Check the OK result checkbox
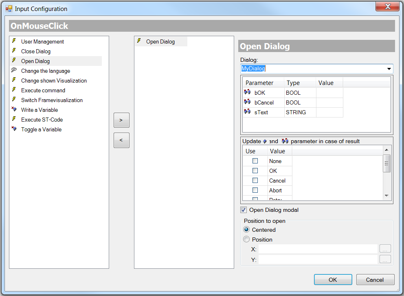The image size is (404, 296). [x=255, y=170]
